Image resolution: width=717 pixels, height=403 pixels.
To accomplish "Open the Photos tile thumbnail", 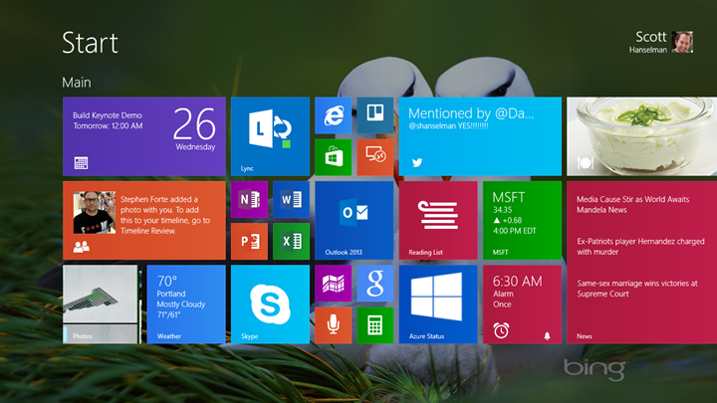I will (x=101, y=303).
